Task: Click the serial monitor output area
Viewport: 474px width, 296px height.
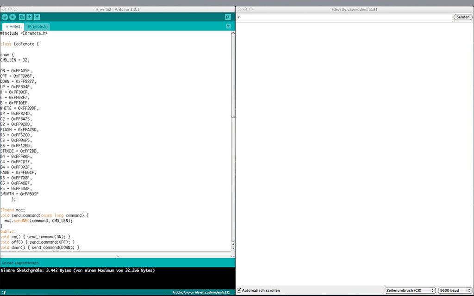Action: tap(355, 153)
